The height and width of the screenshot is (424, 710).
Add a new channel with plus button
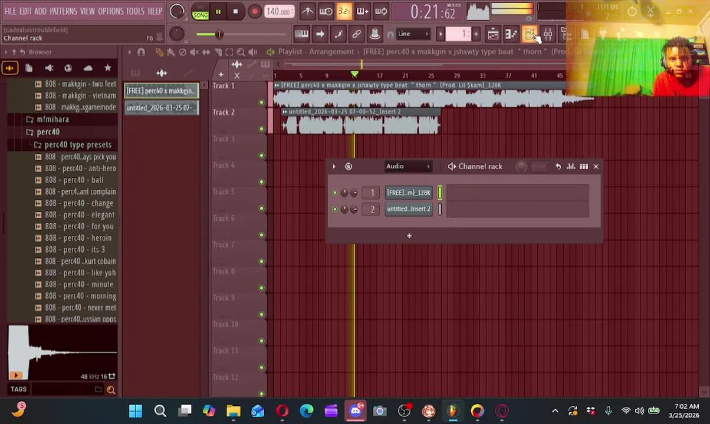[x=409, y=236]
